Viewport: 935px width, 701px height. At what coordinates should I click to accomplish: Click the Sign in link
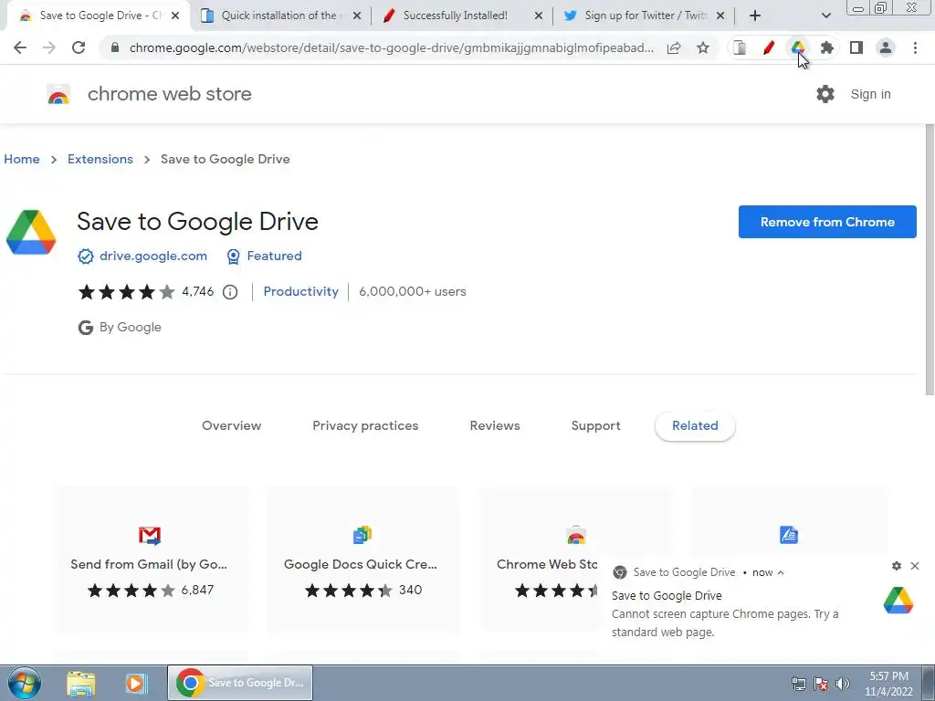point(870,94)
